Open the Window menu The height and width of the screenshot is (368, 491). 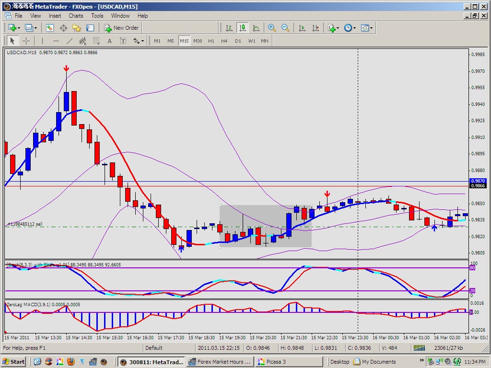120,16
